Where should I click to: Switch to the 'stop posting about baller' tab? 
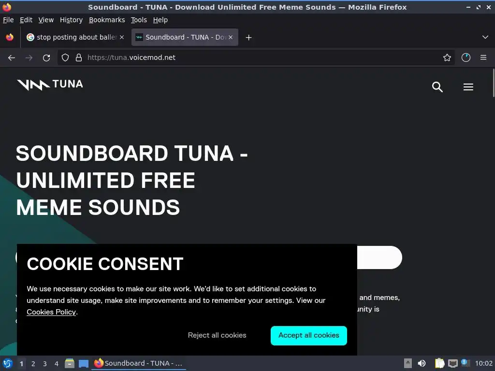(75, 37)
